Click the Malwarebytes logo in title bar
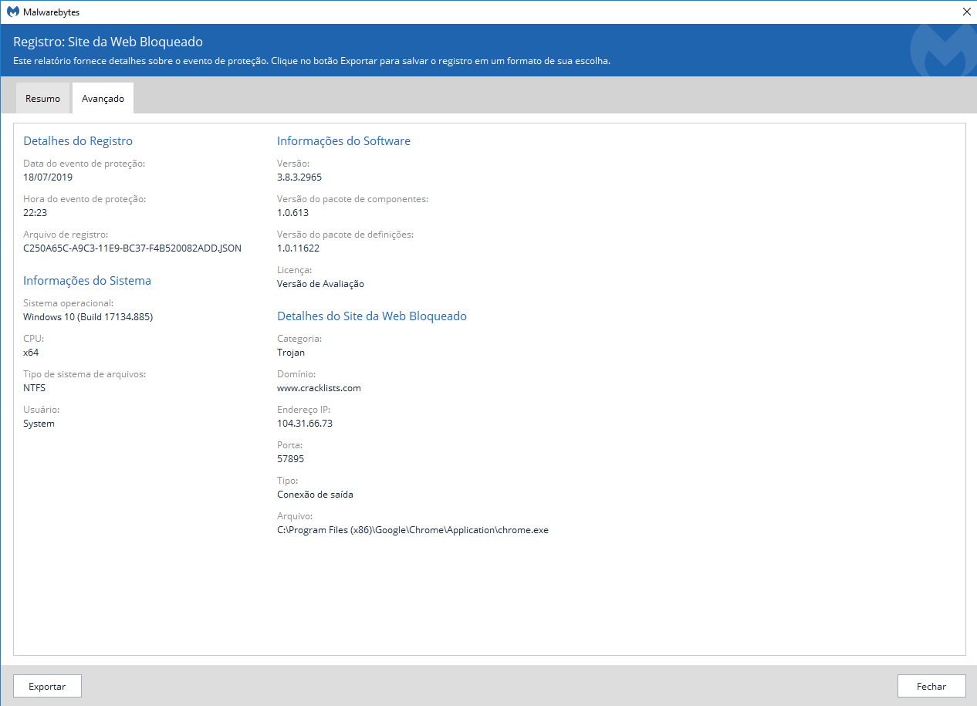Screen dimensions: 977x706 coord(13,12)
